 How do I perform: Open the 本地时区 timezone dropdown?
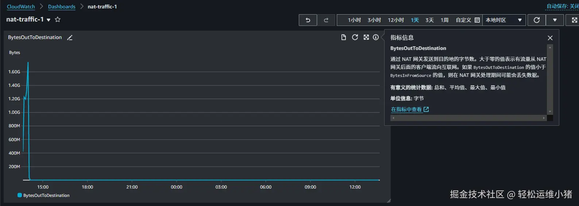(x=504, y=20)
